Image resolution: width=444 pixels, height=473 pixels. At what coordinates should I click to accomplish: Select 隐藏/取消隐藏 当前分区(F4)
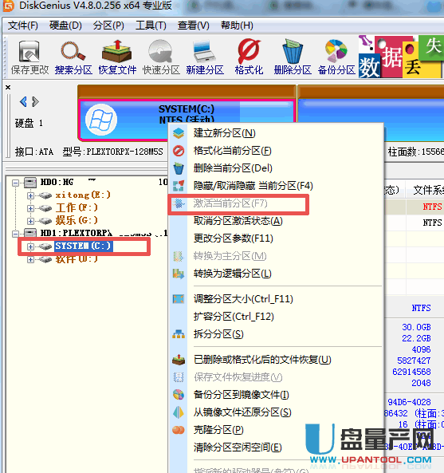[x=253, y=186]
